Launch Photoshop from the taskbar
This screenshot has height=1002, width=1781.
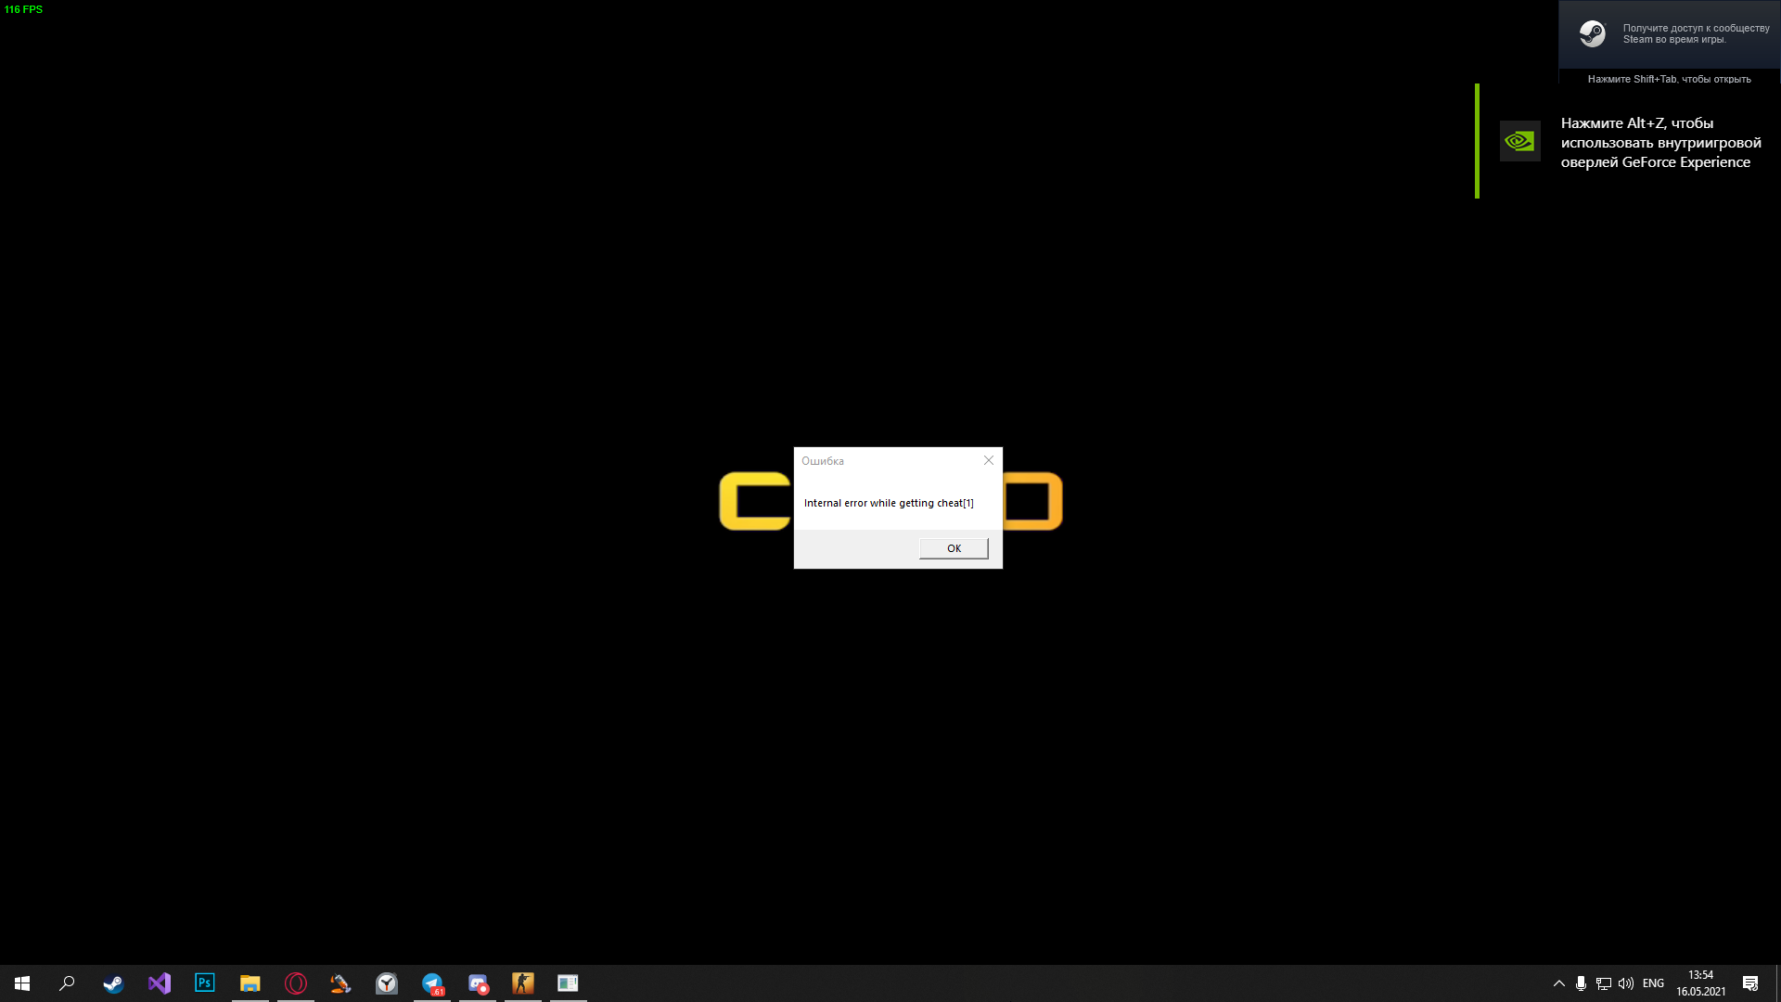click(204, 983)
